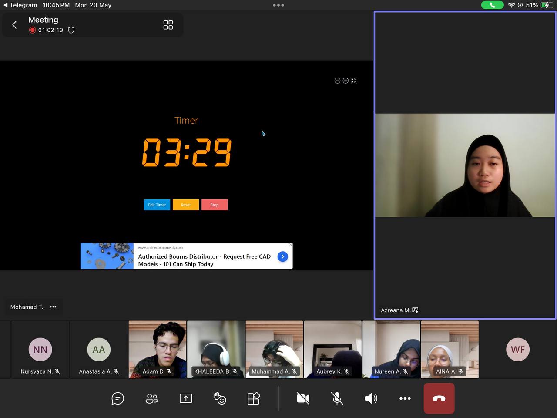This screenshot has height=418, width=557.
Task: Open the apps icon in toolbar
Action: coord(254,398)
